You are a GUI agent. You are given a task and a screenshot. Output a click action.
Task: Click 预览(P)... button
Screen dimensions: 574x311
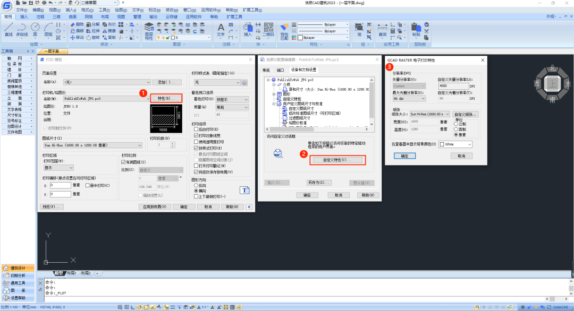(x=51, y=207)
